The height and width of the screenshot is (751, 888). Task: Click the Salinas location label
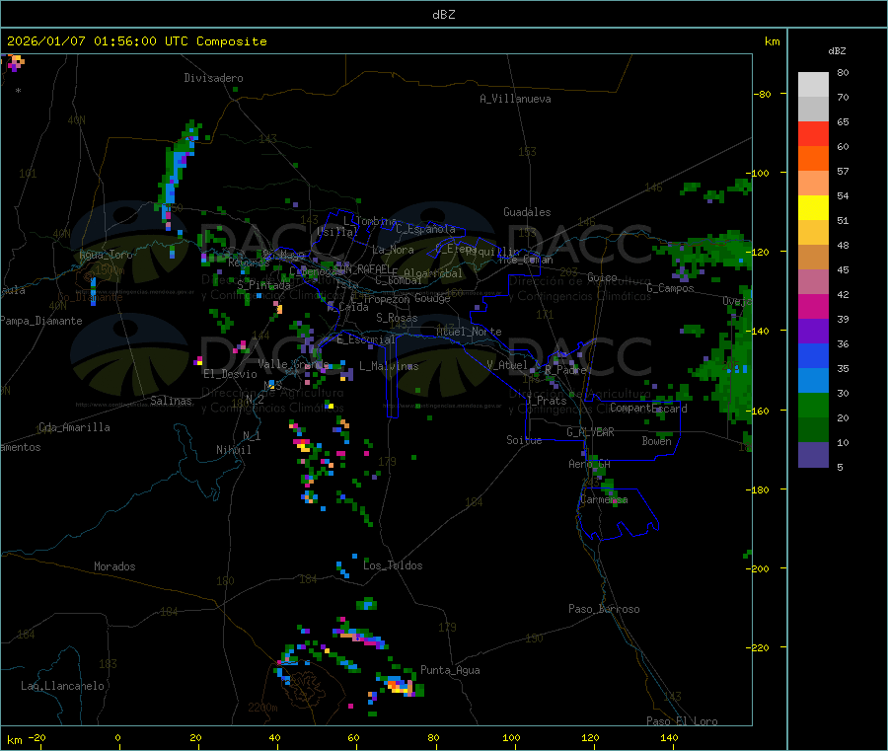[171, 401]
